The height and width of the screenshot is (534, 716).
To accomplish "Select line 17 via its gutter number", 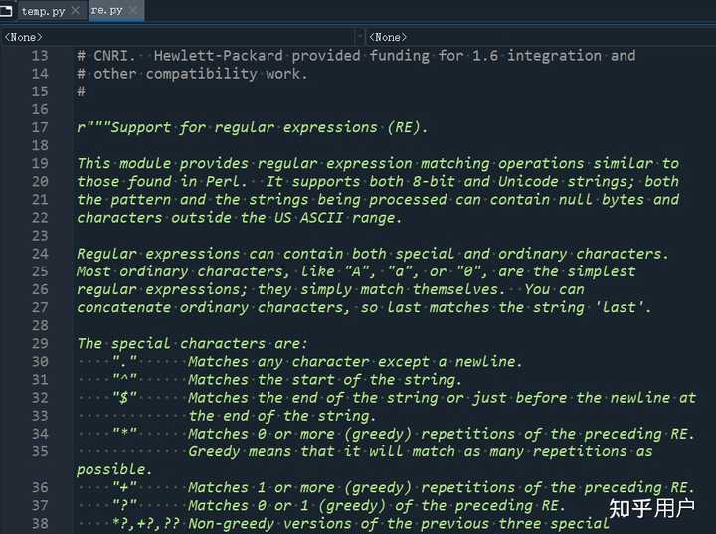I will (39, 127).
